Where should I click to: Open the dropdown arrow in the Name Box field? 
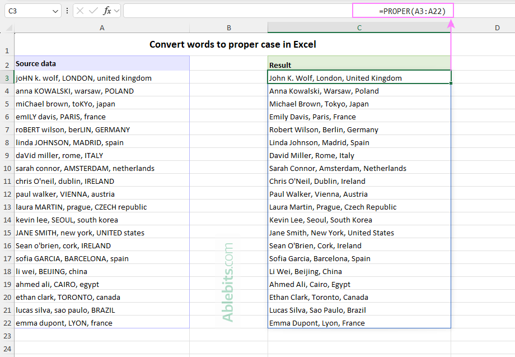tap(55, 11)
